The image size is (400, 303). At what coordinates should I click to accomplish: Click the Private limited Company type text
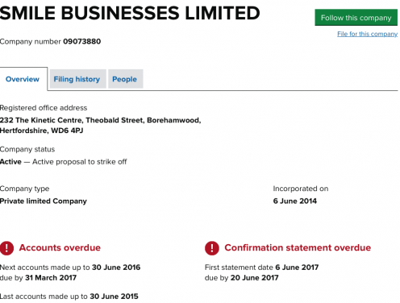44,201
